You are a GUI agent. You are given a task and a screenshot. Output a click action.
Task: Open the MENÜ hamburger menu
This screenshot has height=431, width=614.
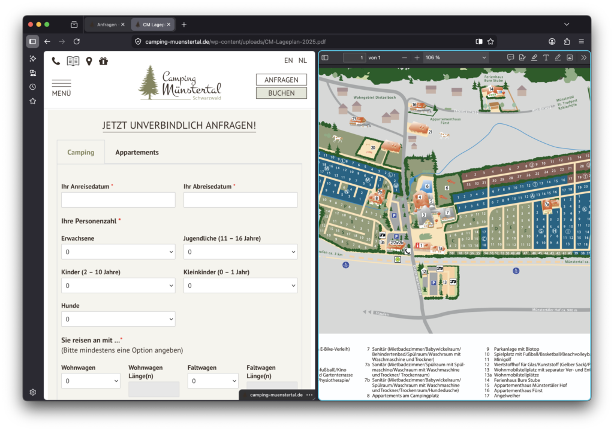61,87
